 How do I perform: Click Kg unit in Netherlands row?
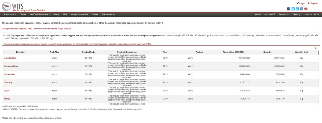click(x=301, y=74)
